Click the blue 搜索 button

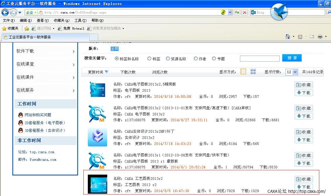point(292,58)
